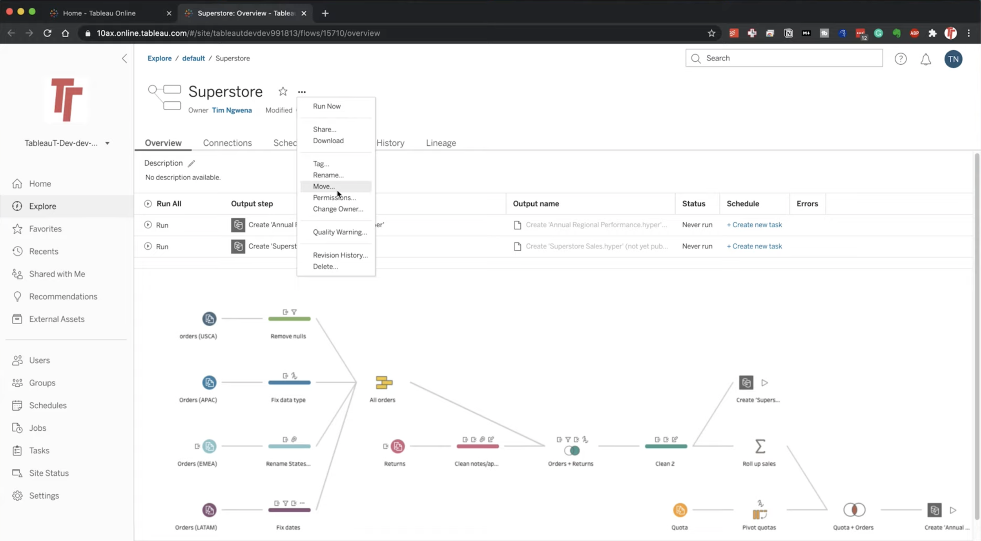981x541 pixels.
Task: Open a new browser tab
Action: click(x=325, y=13)
